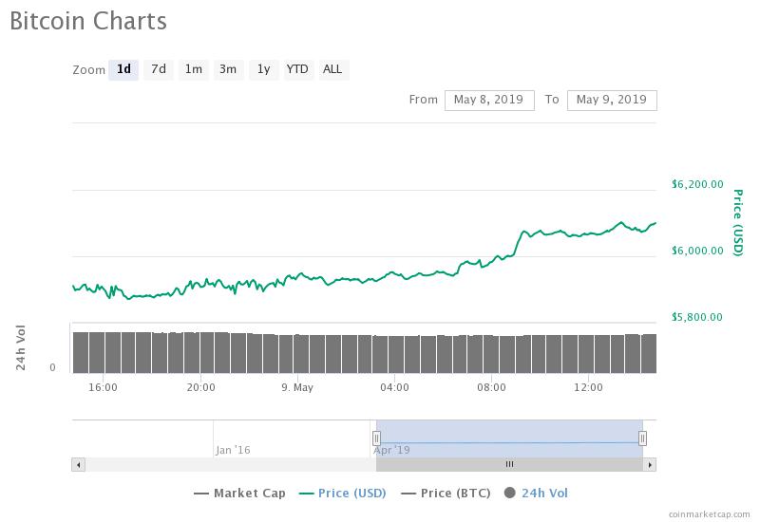Image resolution: width=760 pixels, height=522 pixels.
Task: Click the navigator right range handle
Action: coord(642,438)
